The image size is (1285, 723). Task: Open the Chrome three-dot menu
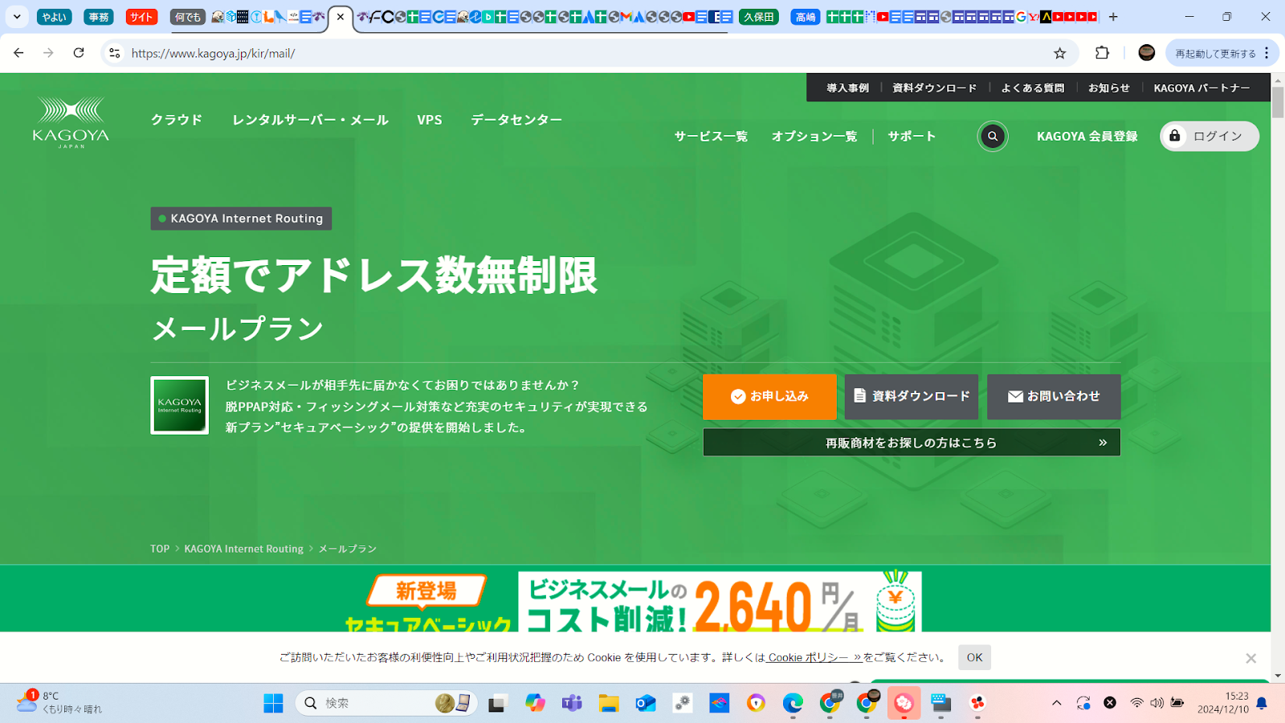point(1267,53)
